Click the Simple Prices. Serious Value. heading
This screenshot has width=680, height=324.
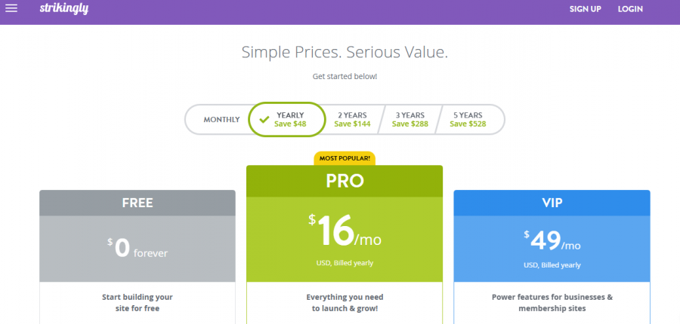pos(345,52)
